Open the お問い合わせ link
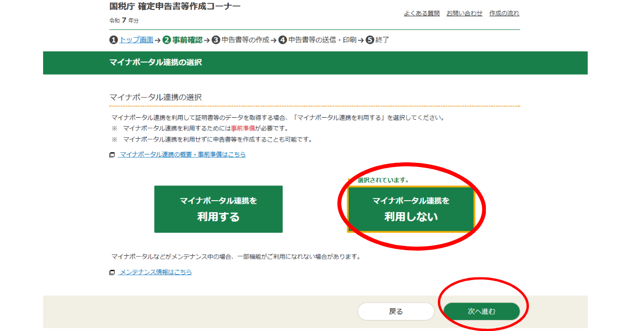 click(464, 13)
